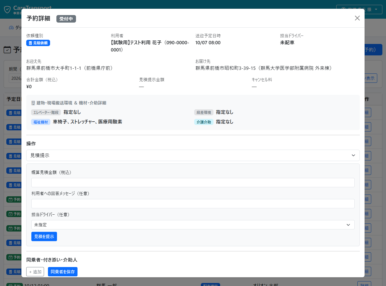The height and width of the screenshot is (286, 386).
Task: Click the equipment list 車椅子、ストレッチャー、医療用酸素
Action: click(87, 122)
